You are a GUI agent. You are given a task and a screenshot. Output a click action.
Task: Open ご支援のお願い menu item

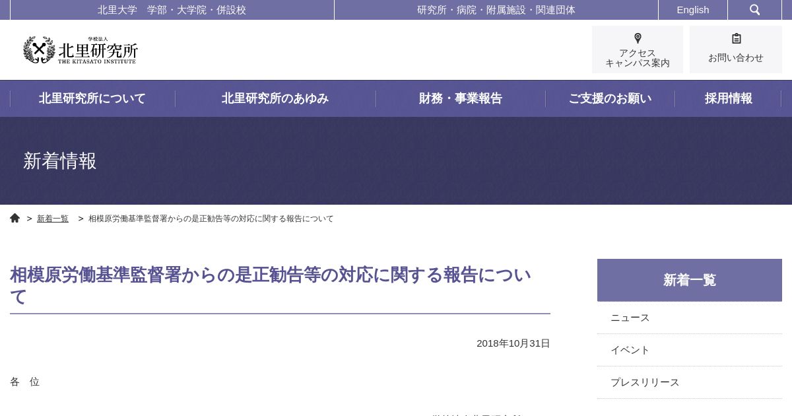(610, 98)
